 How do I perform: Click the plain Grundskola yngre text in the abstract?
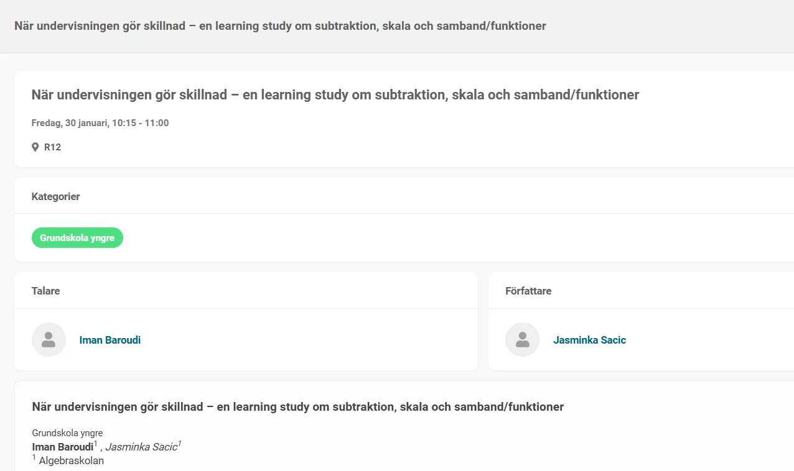tap(67, 433)
